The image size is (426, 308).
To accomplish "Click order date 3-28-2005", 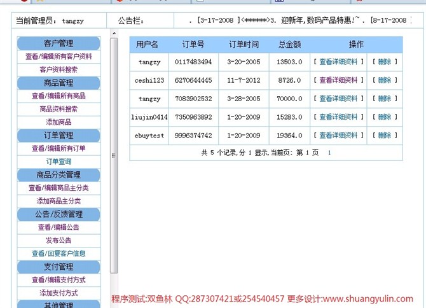I will [x=244, y=99].
